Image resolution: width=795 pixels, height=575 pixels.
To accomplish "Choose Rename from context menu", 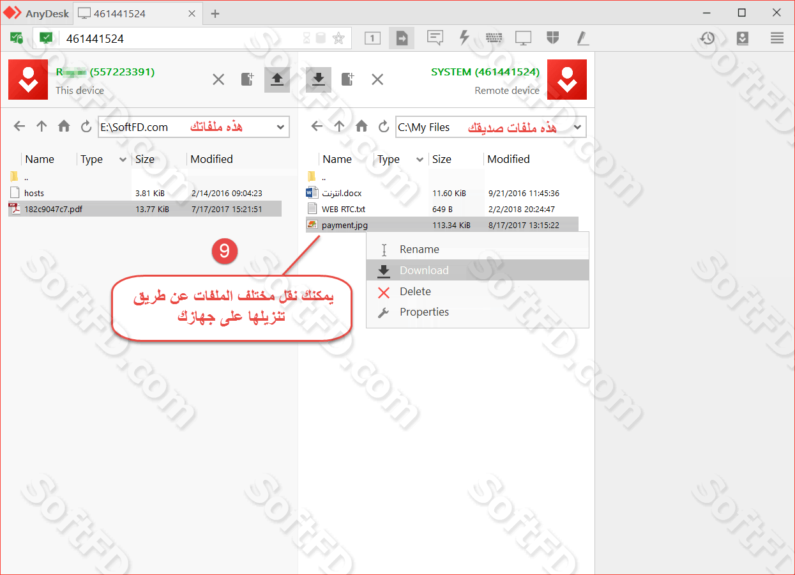I will tap(477, 250).
